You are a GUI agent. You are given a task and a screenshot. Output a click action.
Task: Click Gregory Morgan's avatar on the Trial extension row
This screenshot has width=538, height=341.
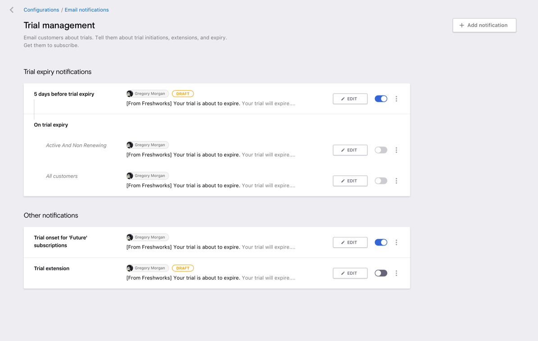coord(130,268)
